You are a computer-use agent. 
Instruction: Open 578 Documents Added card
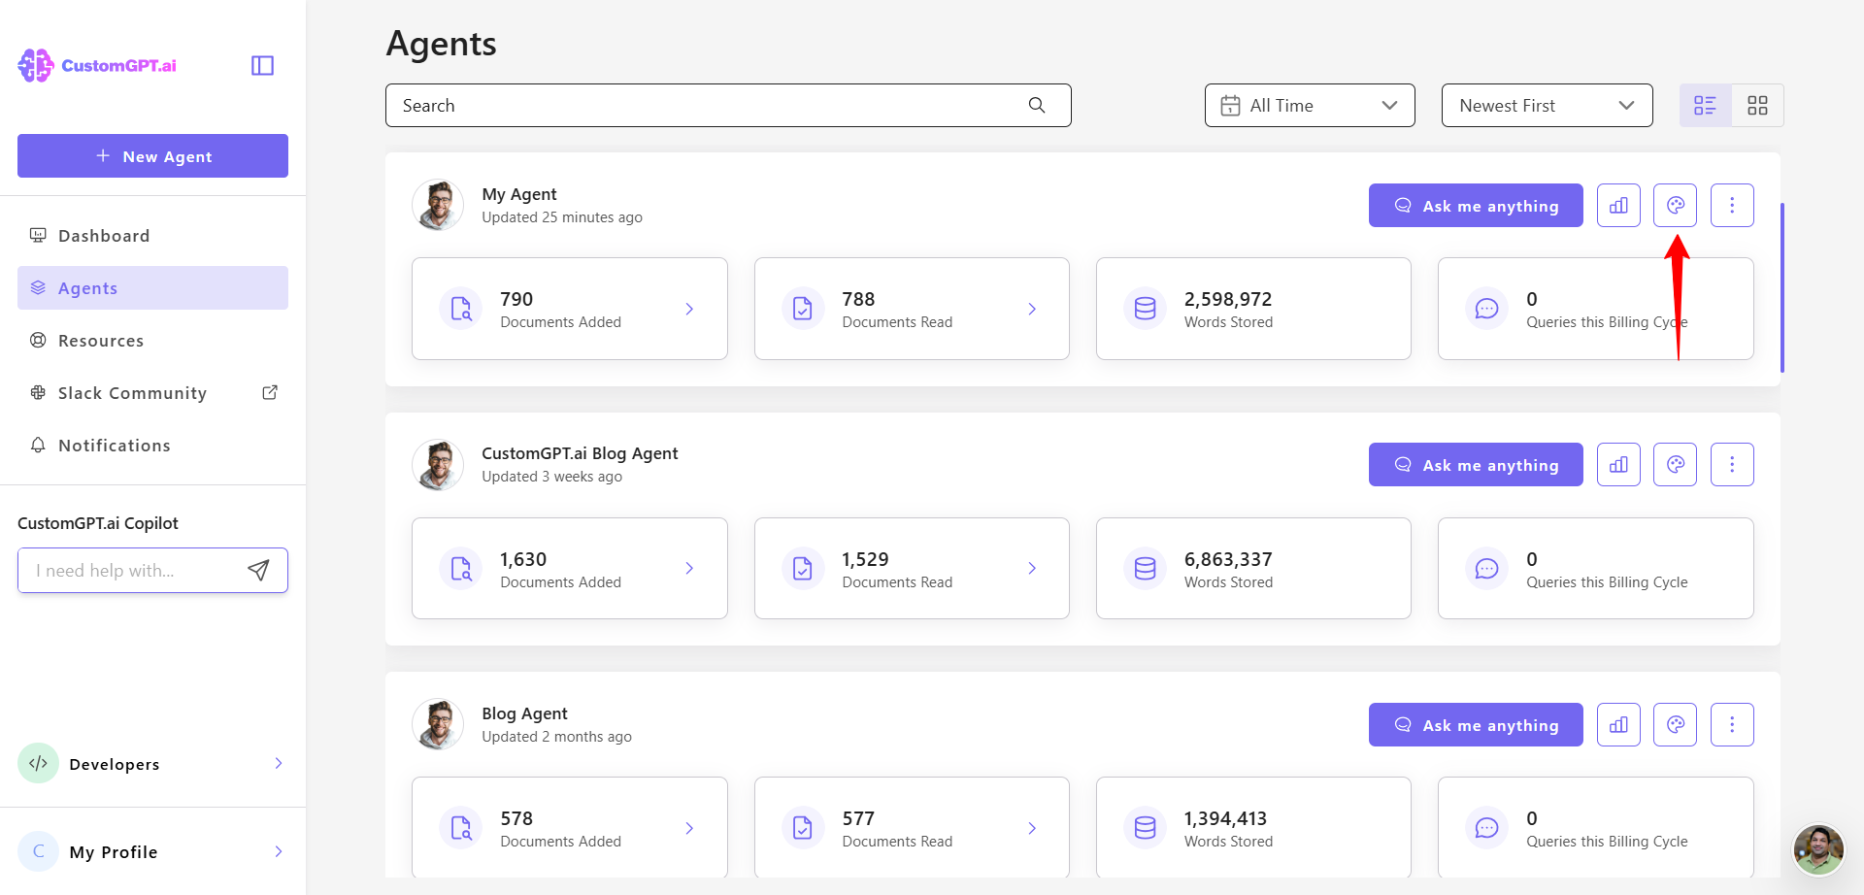[x=570, y=827]
